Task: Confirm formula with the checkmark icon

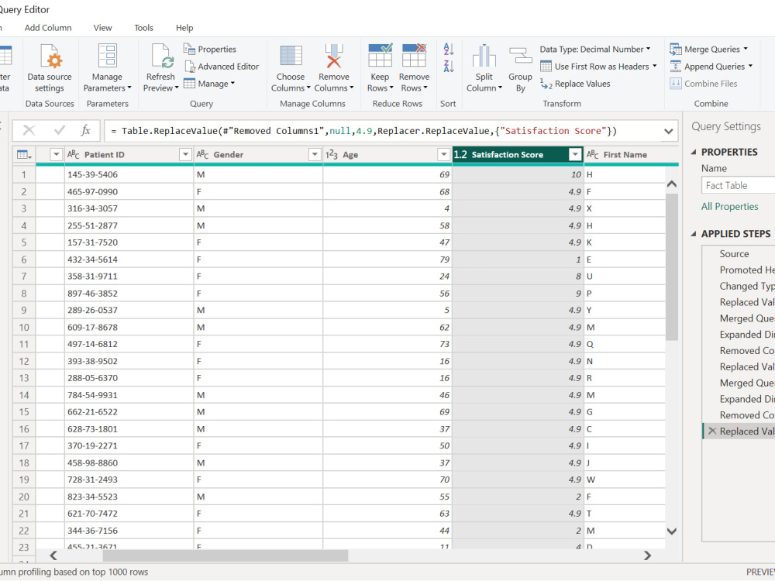Action: [60, 130]
